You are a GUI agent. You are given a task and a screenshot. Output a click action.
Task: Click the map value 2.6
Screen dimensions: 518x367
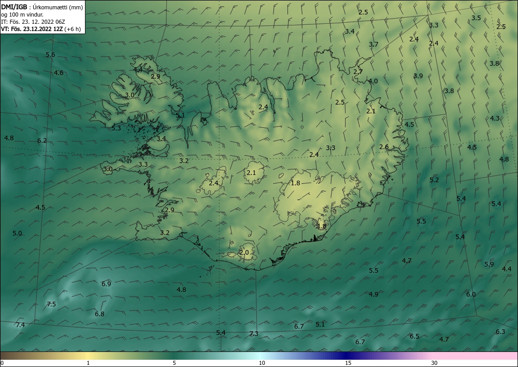point(383,147)
